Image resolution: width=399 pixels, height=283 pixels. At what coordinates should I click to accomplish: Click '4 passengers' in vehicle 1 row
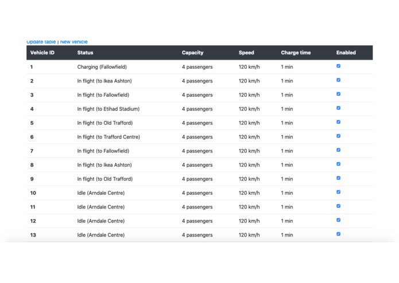tap(197, 67)
